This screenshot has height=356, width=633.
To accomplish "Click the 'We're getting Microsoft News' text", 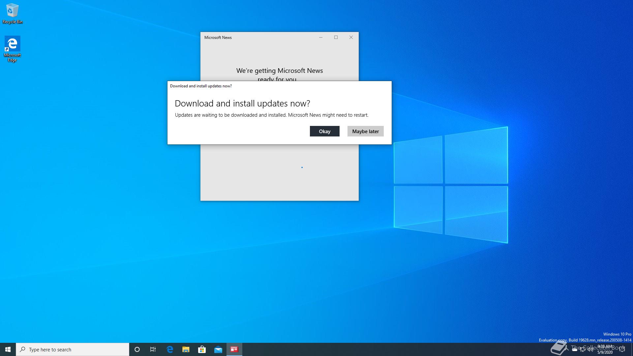I will coord(280,71).
